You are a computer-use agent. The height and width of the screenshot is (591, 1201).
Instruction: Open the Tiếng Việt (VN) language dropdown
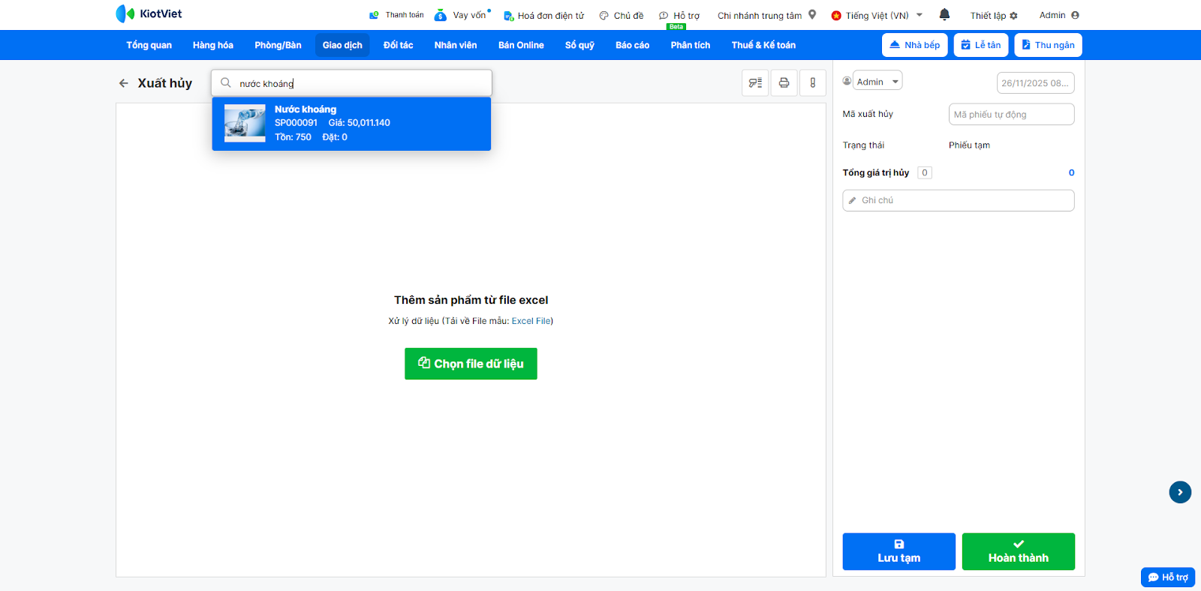click(877, 15)
